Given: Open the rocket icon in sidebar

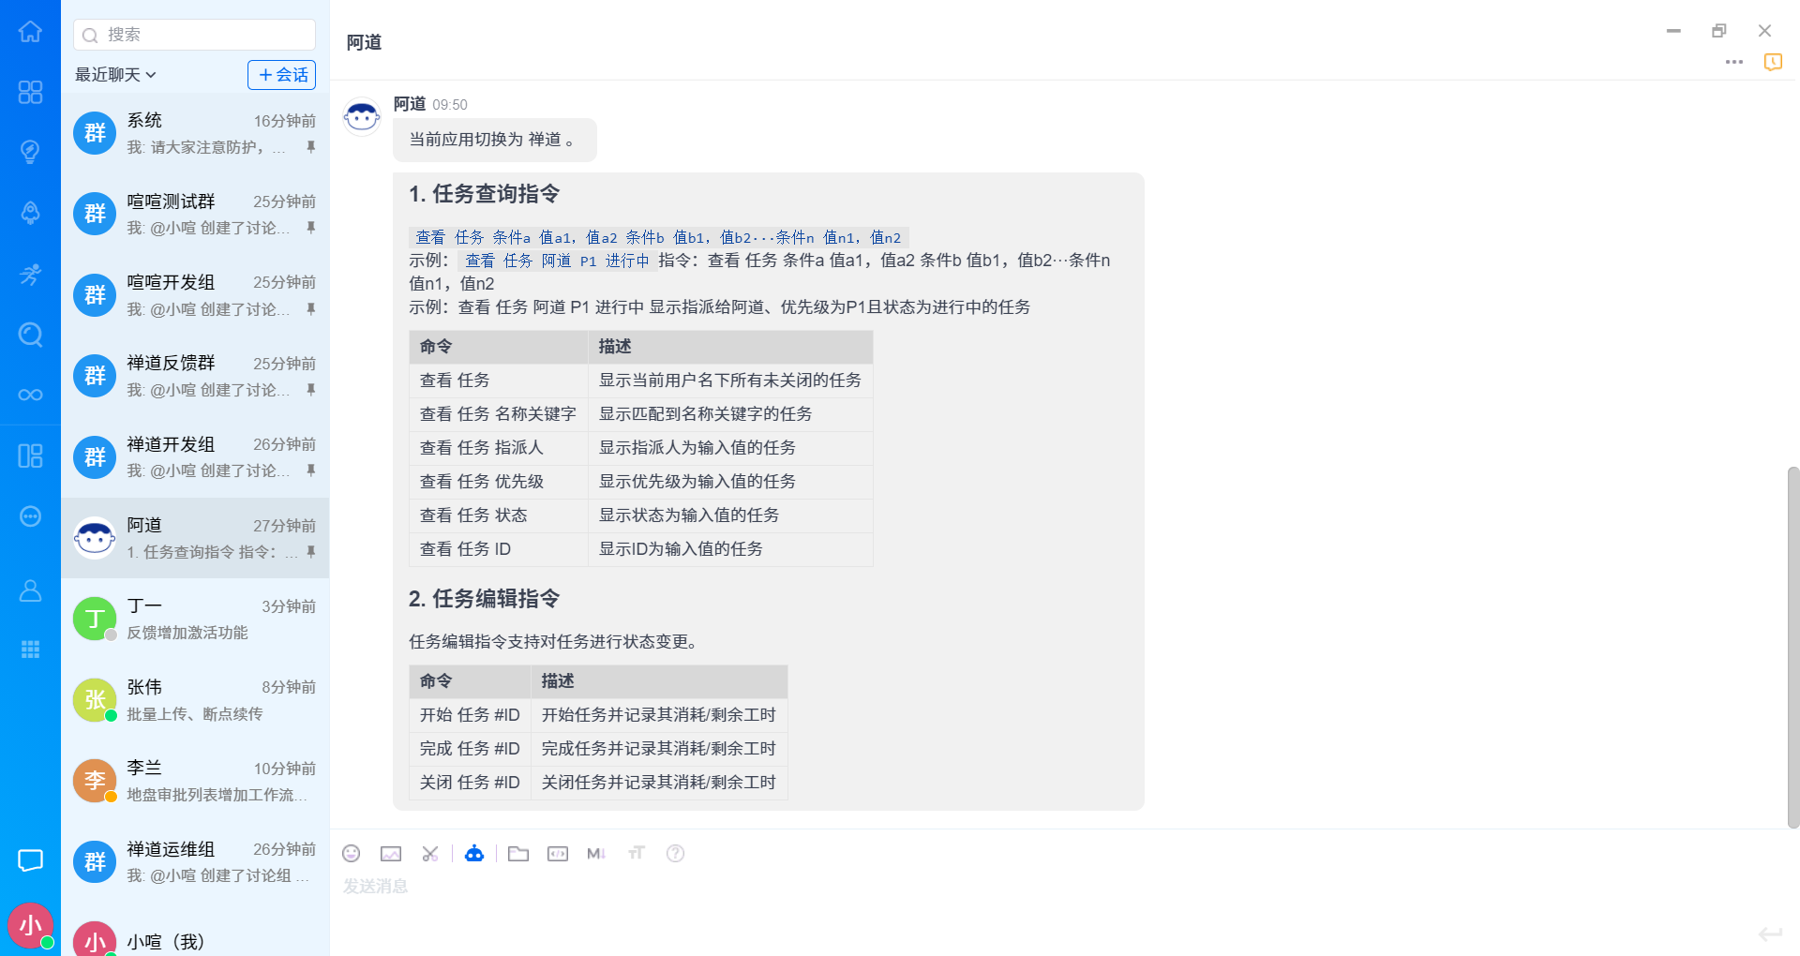Looking at the screenshot, I should (x=30, y=213).
